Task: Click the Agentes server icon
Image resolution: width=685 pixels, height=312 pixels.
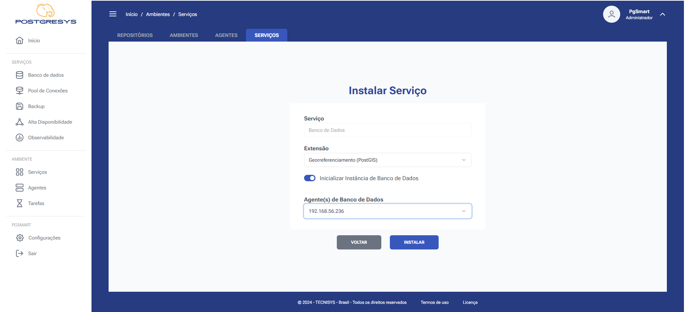Action: click(20, 188)
